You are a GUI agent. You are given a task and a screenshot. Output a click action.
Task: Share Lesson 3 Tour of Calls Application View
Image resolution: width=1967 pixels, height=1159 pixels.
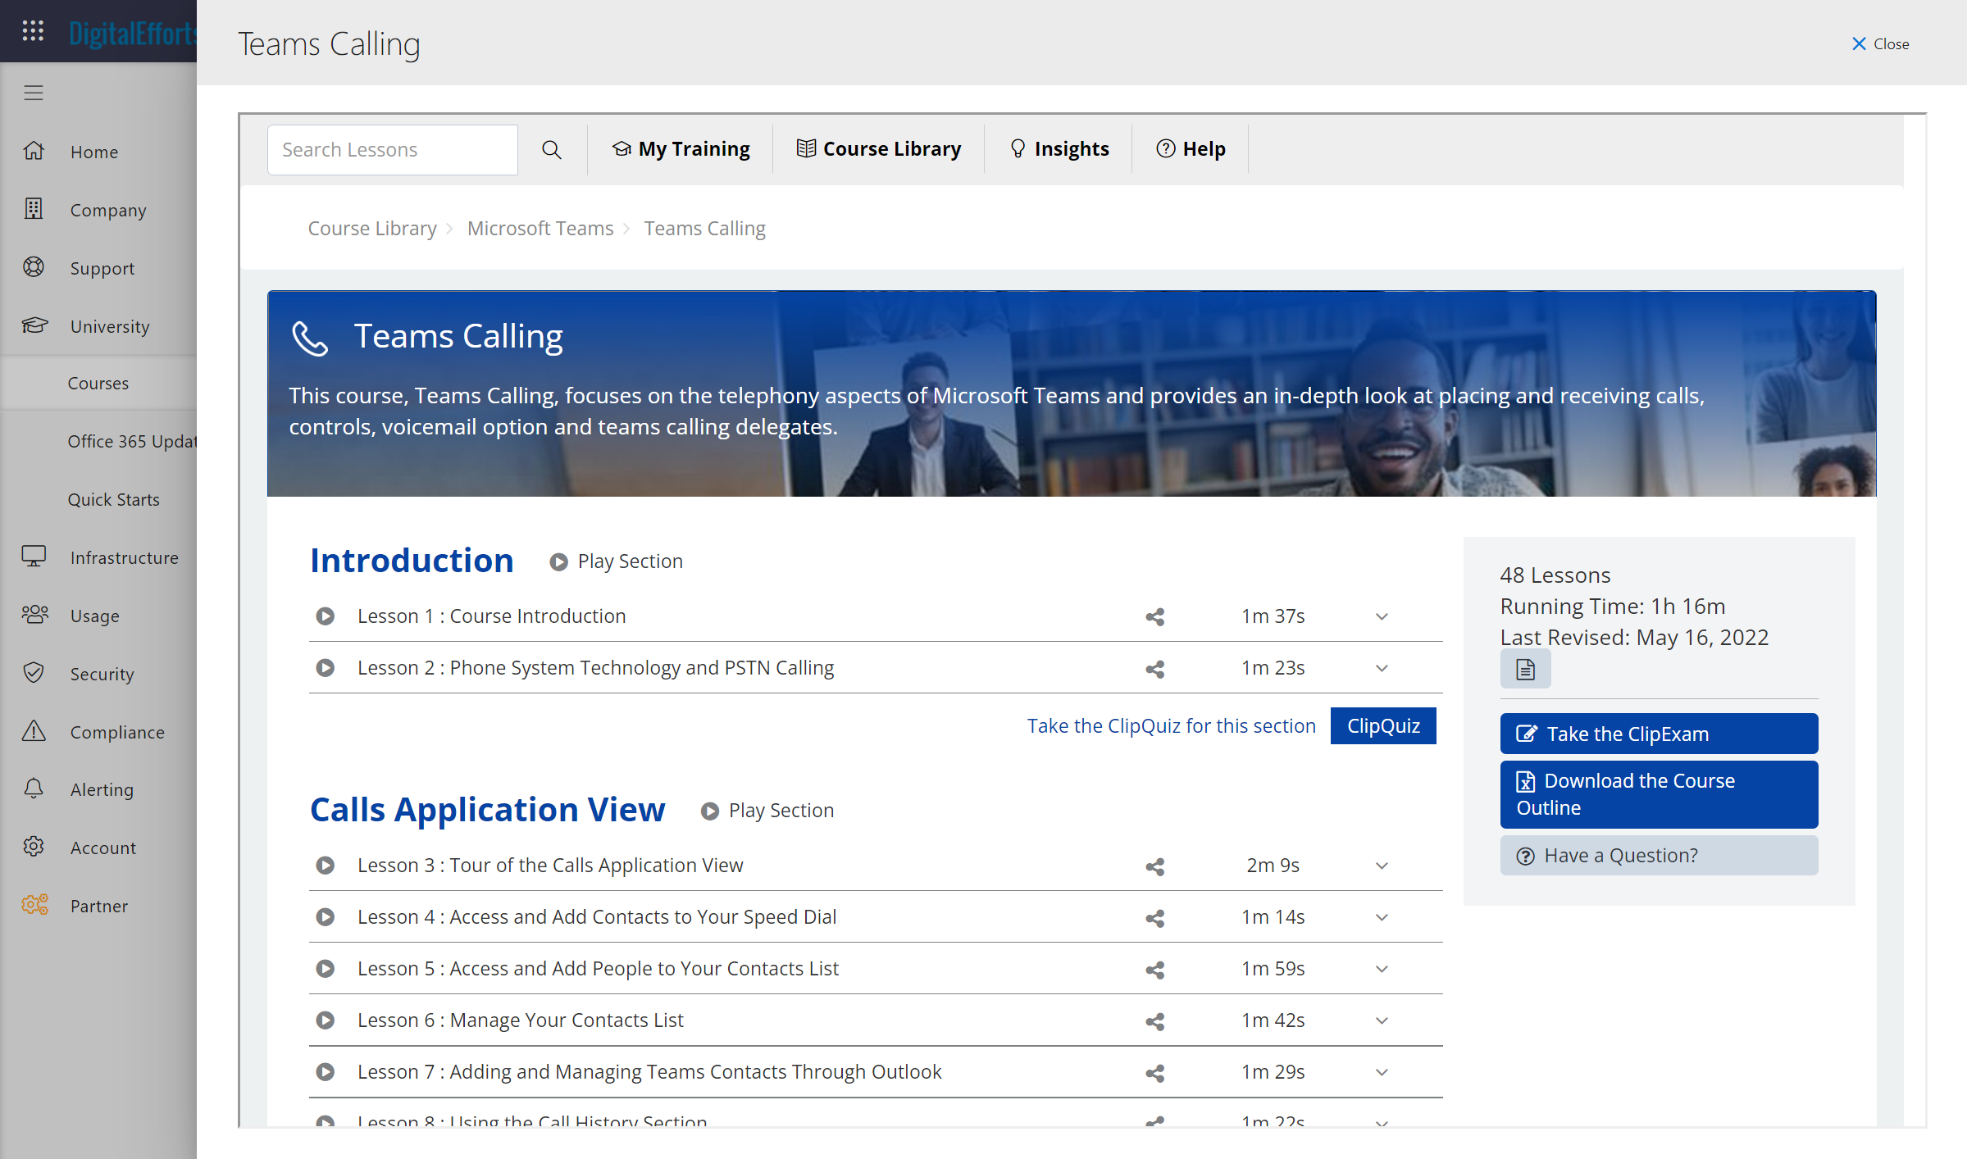1155,866
